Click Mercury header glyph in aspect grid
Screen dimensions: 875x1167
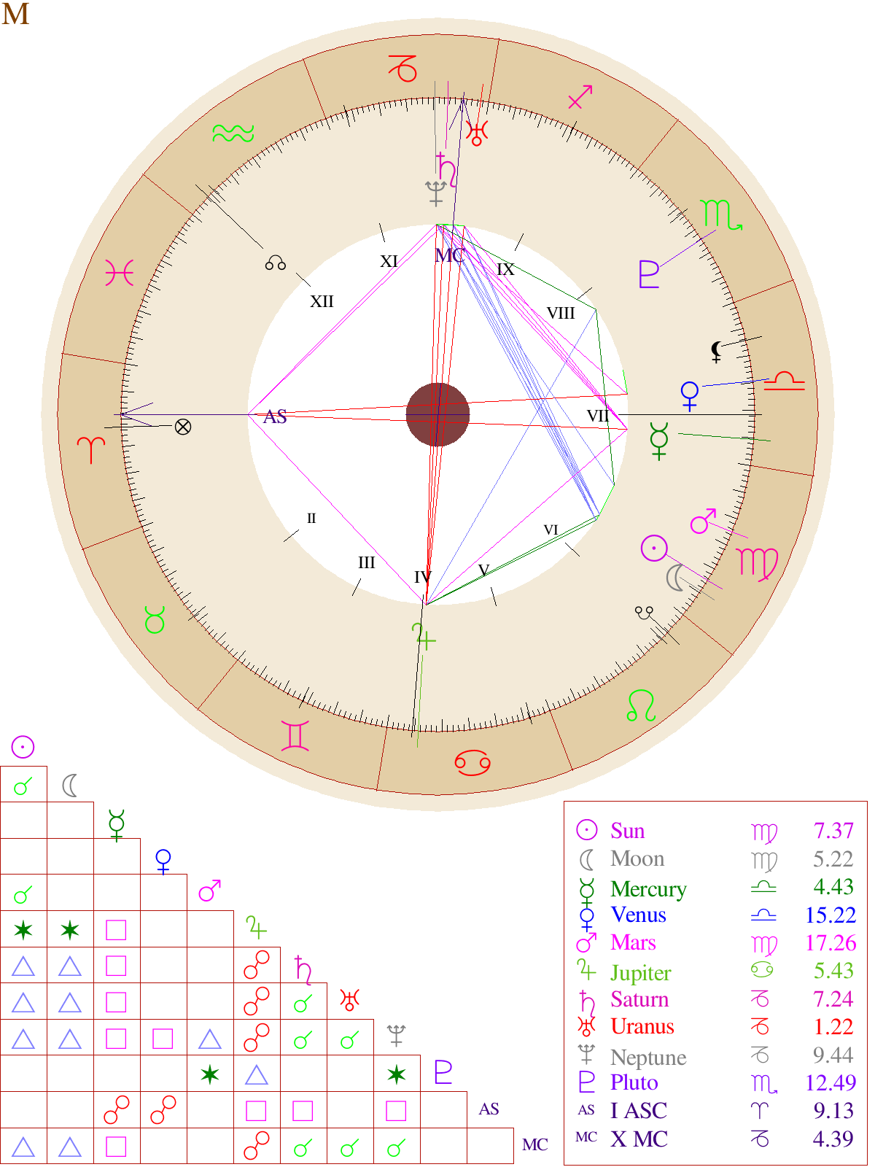tap(117, 825)
